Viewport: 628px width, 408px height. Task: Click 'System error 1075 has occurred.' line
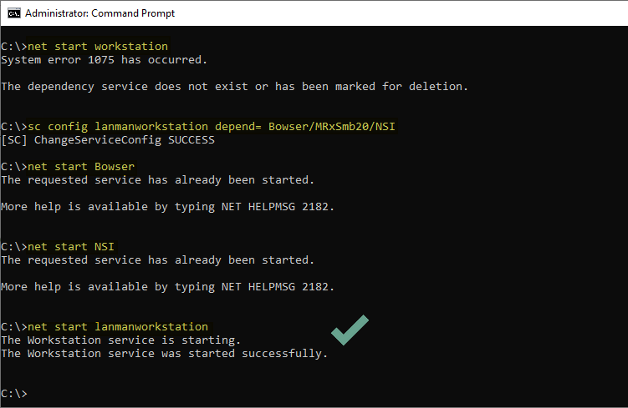(105, 60)
